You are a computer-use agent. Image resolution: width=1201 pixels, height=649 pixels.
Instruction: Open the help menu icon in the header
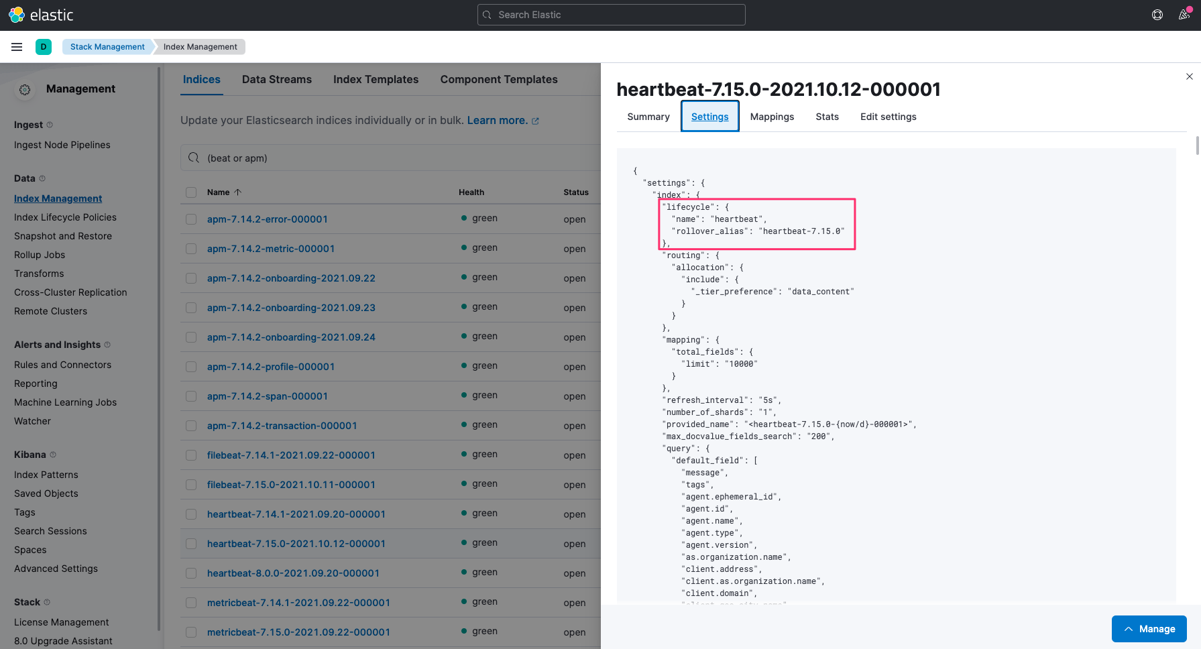(1157, 15)
